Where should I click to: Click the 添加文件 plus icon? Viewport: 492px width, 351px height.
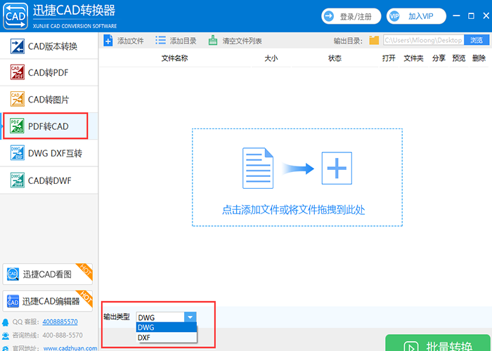coord(108,41)
